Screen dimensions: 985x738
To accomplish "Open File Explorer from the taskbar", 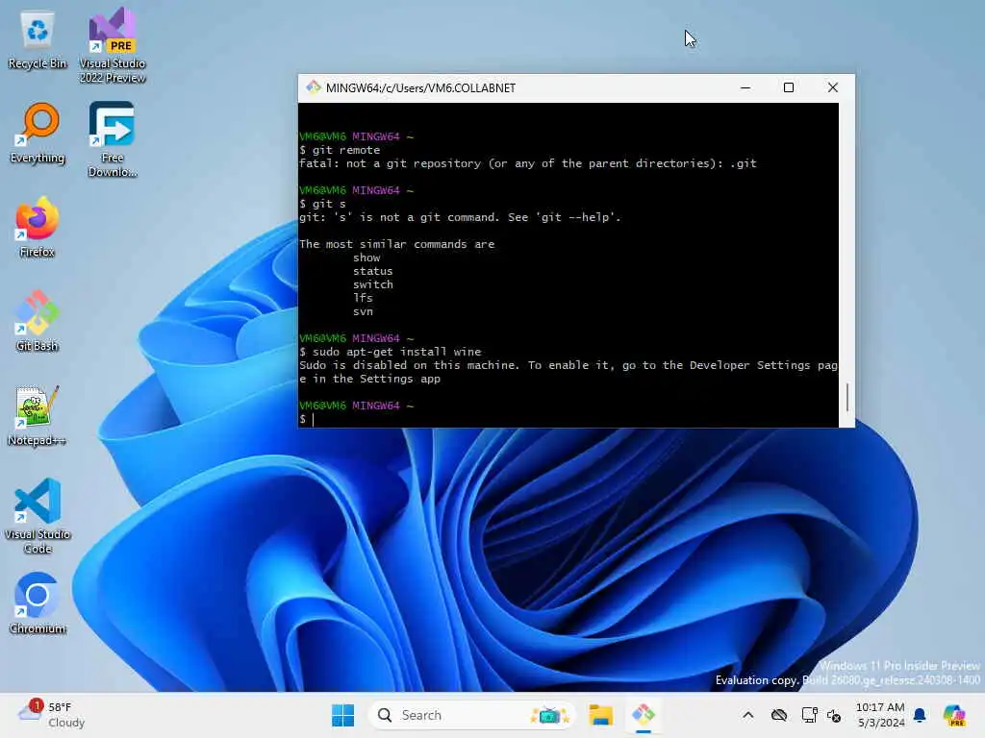I will [600, 715].
